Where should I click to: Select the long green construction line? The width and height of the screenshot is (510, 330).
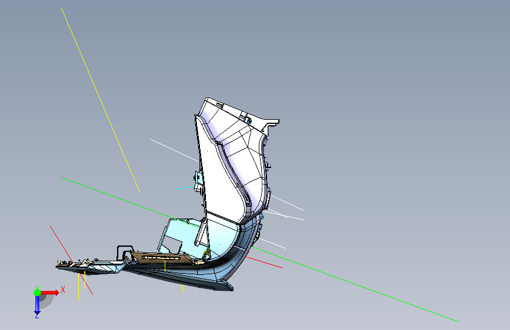click(x=260, y=250)
